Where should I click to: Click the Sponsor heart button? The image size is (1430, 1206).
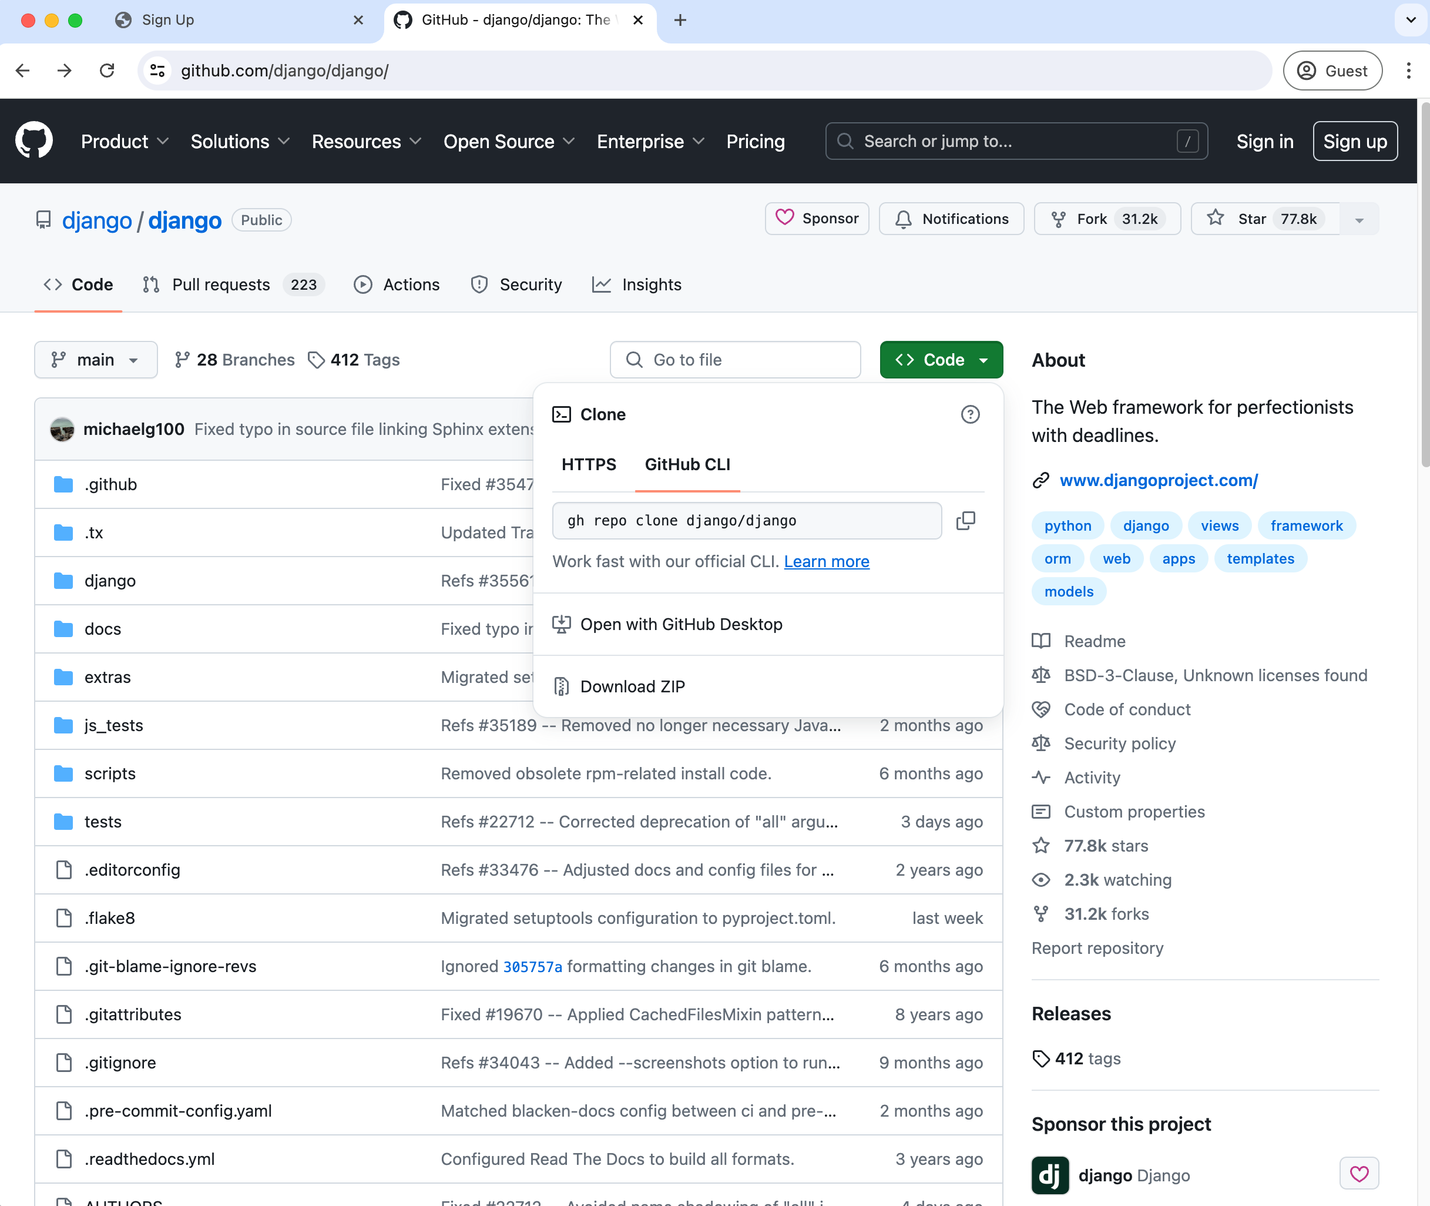tap(817, 219)
